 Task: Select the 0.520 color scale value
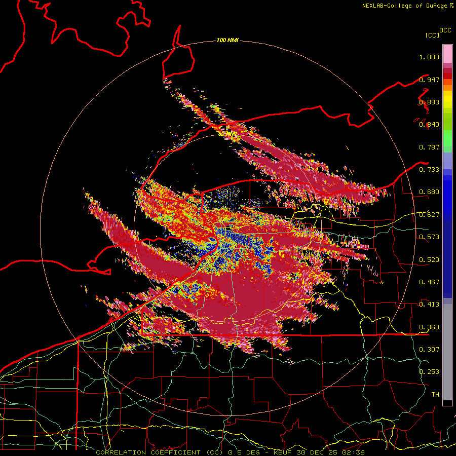pos(429,260)
